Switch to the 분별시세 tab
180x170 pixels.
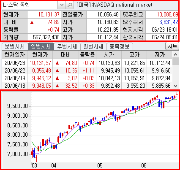15,46
